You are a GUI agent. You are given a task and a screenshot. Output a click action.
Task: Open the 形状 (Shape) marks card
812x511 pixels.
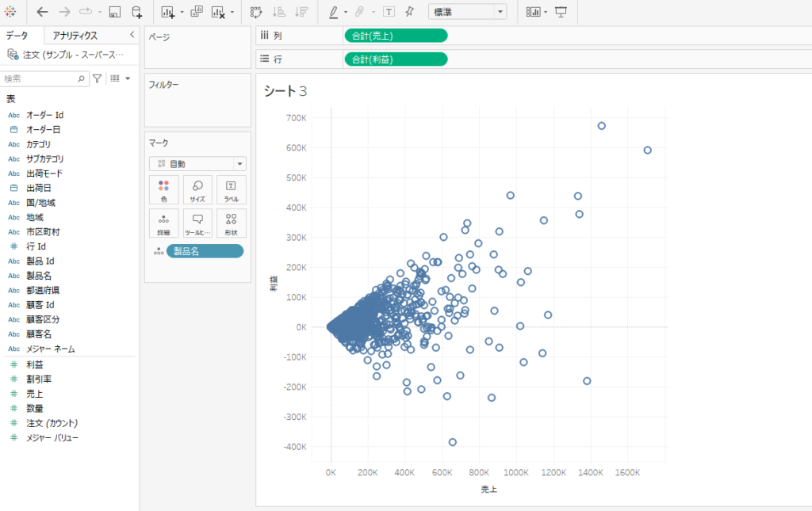coord(231,223)
